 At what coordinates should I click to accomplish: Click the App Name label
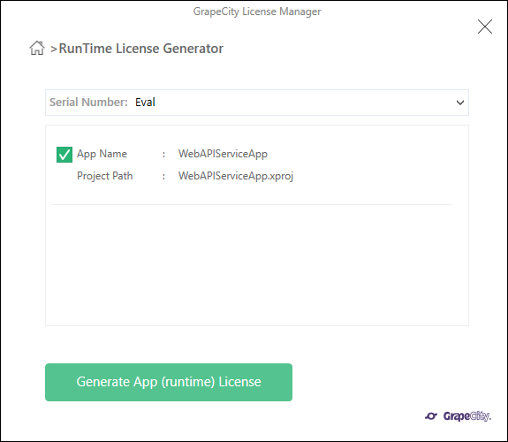[x=102, y=154]
